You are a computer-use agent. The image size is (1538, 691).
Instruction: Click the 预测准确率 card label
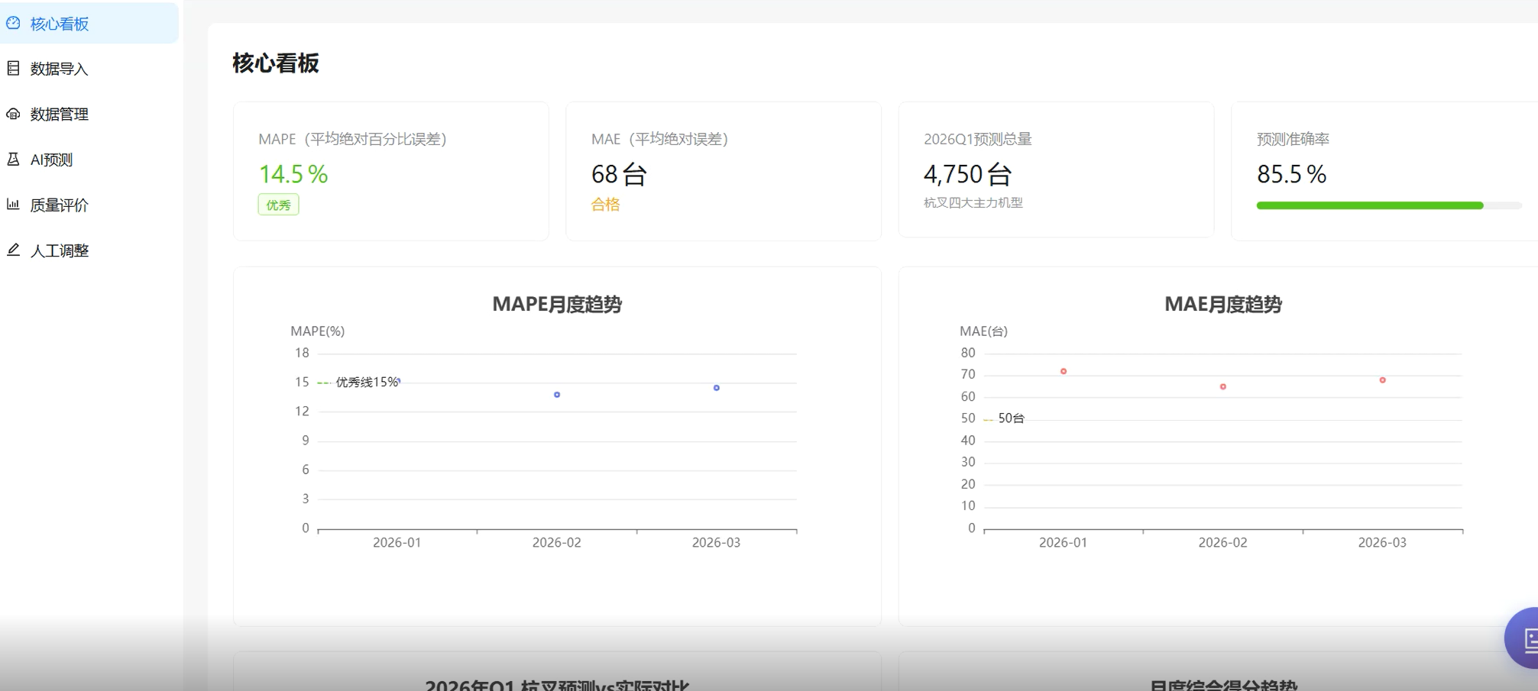(x=1293, y=139)
